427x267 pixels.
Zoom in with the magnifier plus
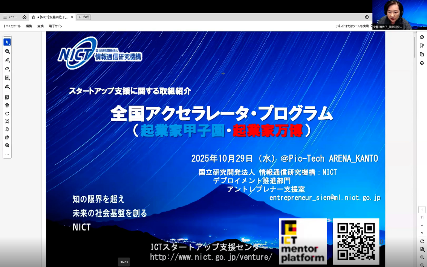[x=422, y=257]
